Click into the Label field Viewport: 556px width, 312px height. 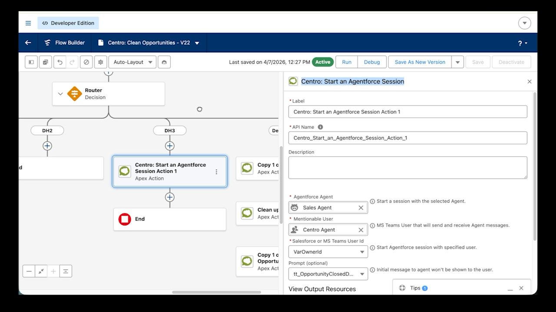click(x=407, y=112)
